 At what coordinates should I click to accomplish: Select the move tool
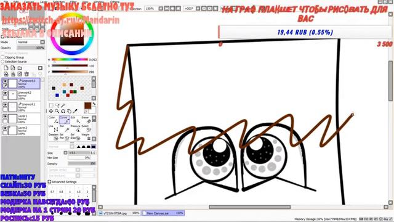point(51,111)
